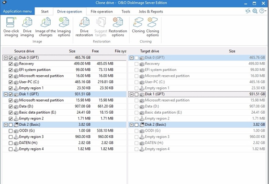The image size is (269, 184).
Task: Collapse source Disk 1 (GPT) tree
Action: tap(6, 94)
